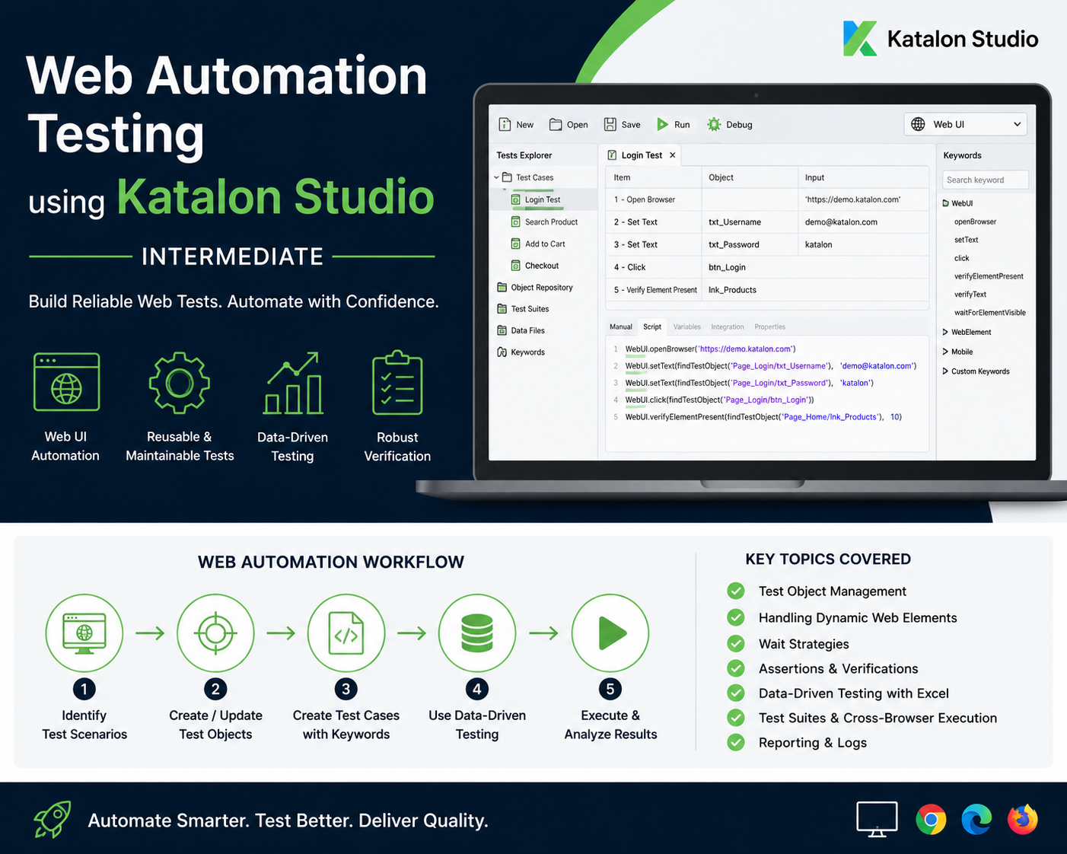Click the txt_Username object cell
The image size is (1067, 854).
749,222
